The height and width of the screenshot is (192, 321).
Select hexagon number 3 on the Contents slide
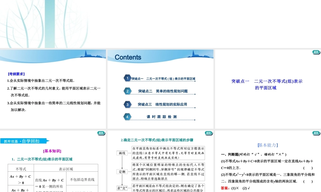pos(127,104)
